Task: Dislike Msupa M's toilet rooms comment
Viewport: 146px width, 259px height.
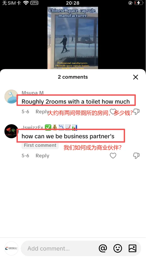Action: (x=136, y=112)
